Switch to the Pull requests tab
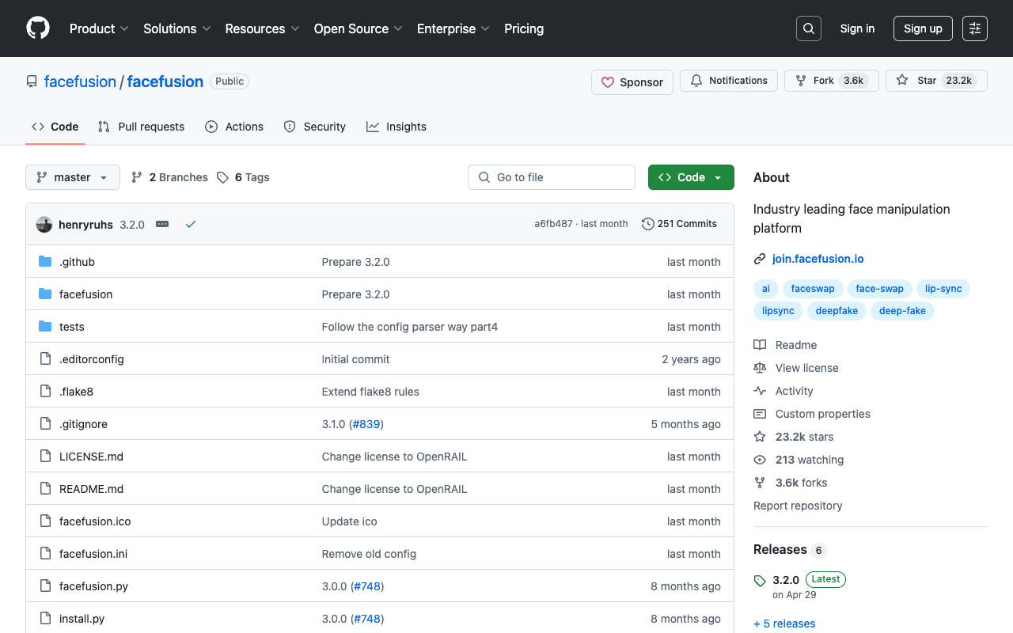 [141, 127]
